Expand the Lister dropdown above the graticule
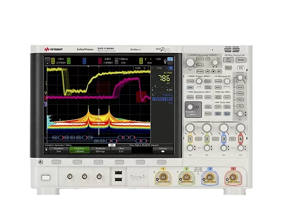282x207 pixels. pyautogui.click(x=140, y=68)
